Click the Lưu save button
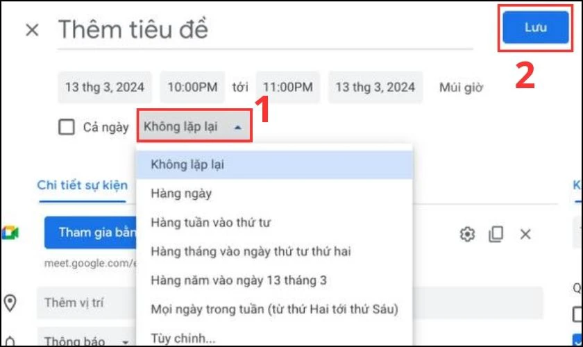The height and width of the screenshot is (347, 583). 535,27
